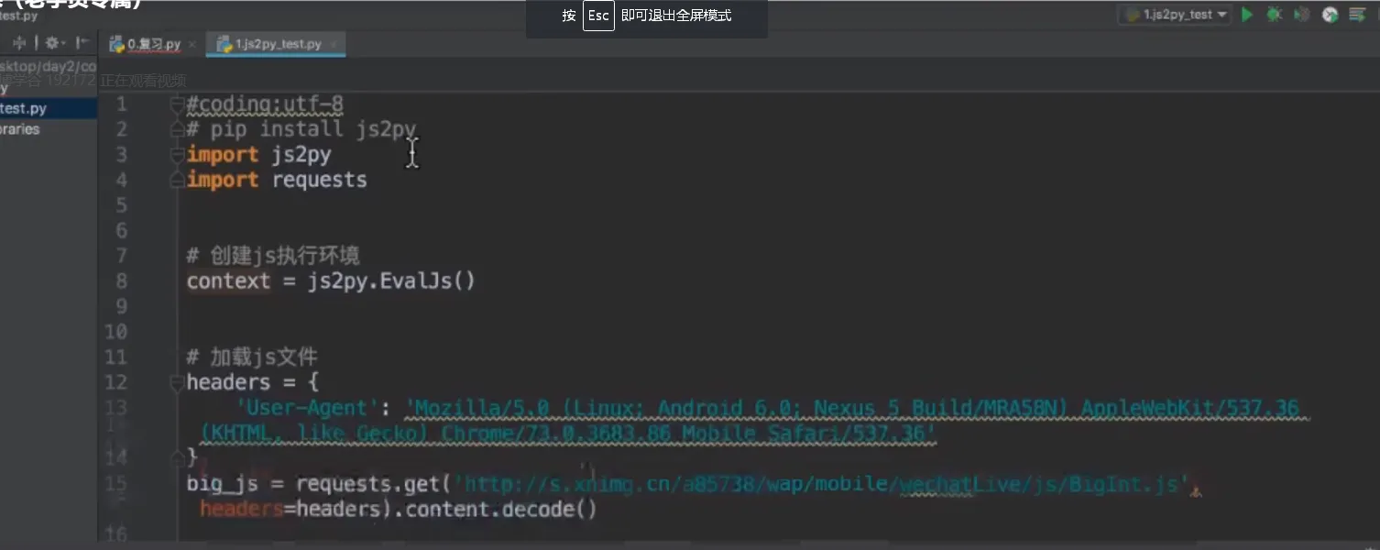Switch to the 0.复习.py editor tab
This screenshot has height=550, width=1380.
click(152, 44)
